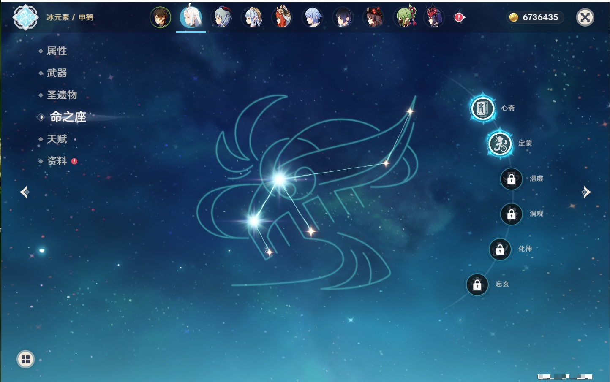The image size is (610, 382).
Task: Go to the previous character with the left arrow
Action: (x=25, y=192)
